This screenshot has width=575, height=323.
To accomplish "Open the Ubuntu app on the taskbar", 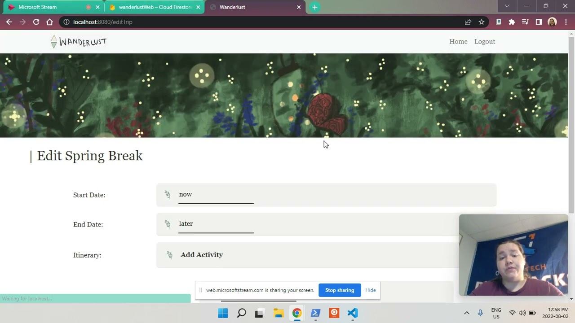I will tap(334, 313).
